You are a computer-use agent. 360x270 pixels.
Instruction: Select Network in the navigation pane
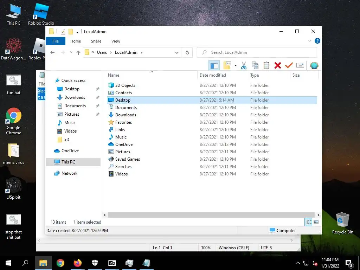pyautogui.click(x=69, y=173)
